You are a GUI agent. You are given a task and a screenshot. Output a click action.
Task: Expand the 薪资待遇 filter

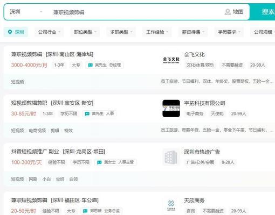(x=193, y=32)
